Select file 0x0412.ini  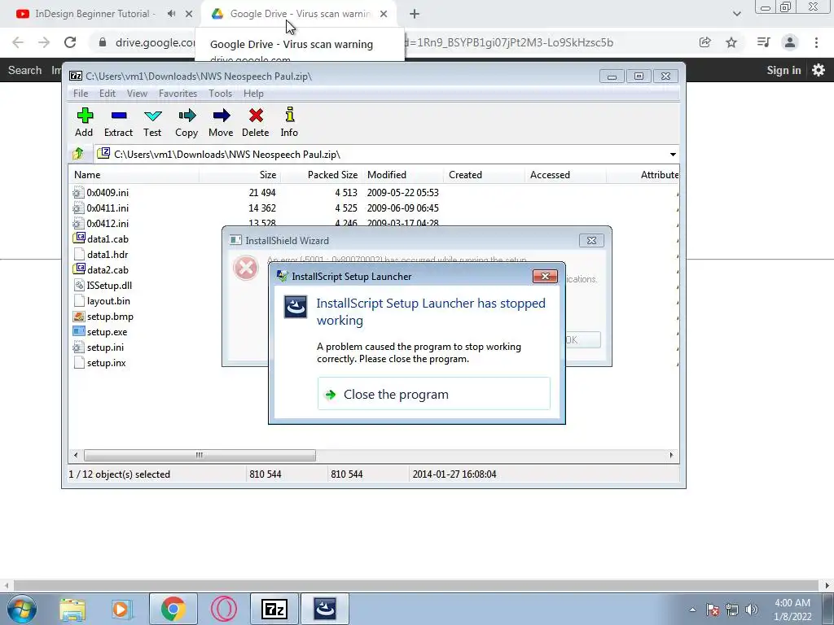point(108,223)
